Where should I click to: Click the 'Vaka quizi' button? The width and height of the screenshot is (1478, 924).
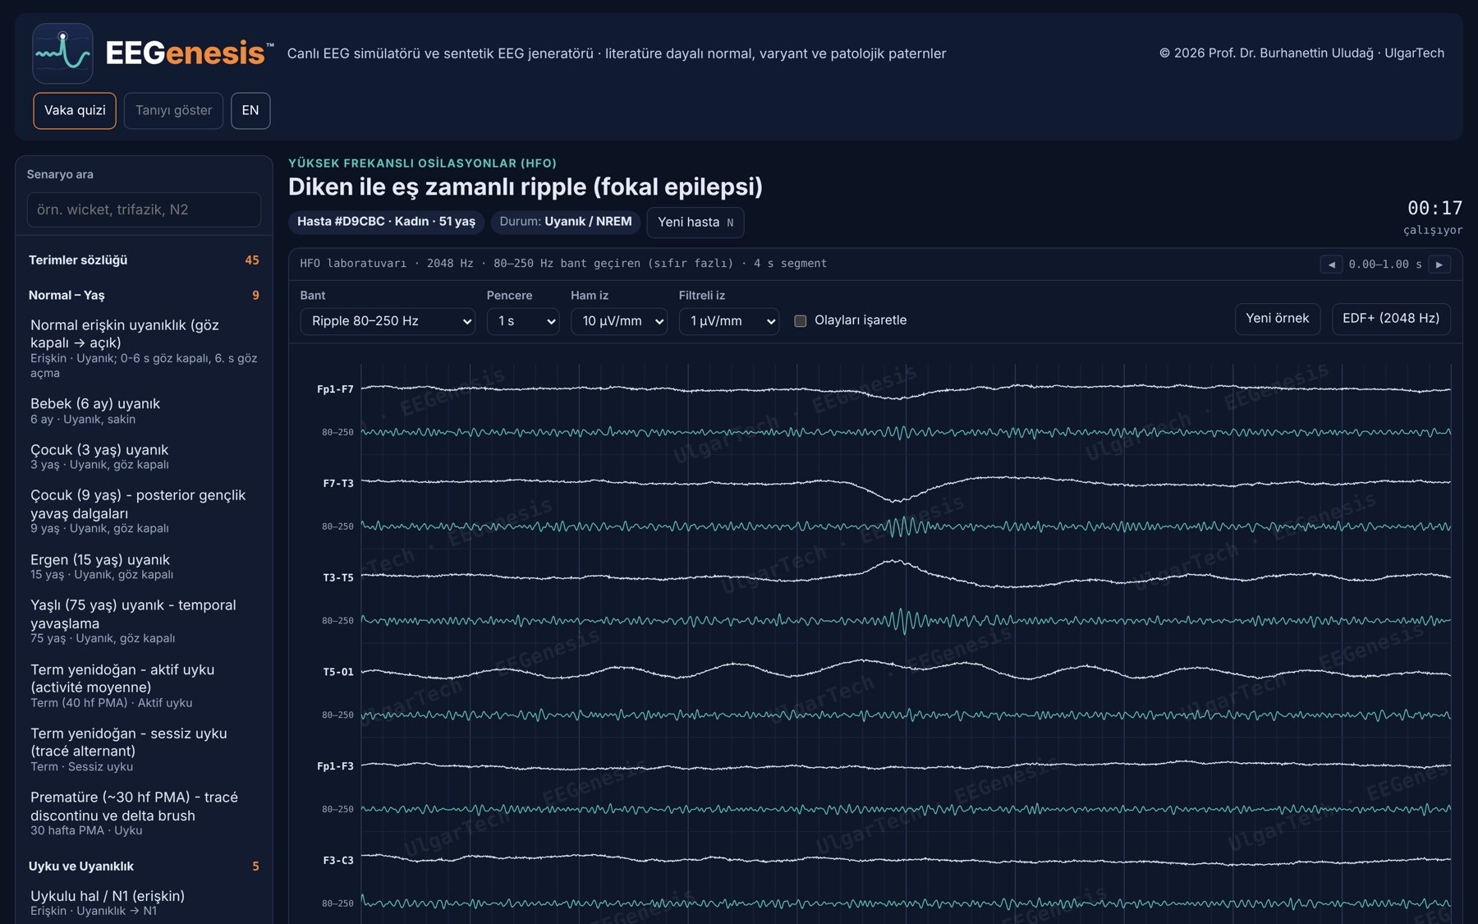[75, 111]
